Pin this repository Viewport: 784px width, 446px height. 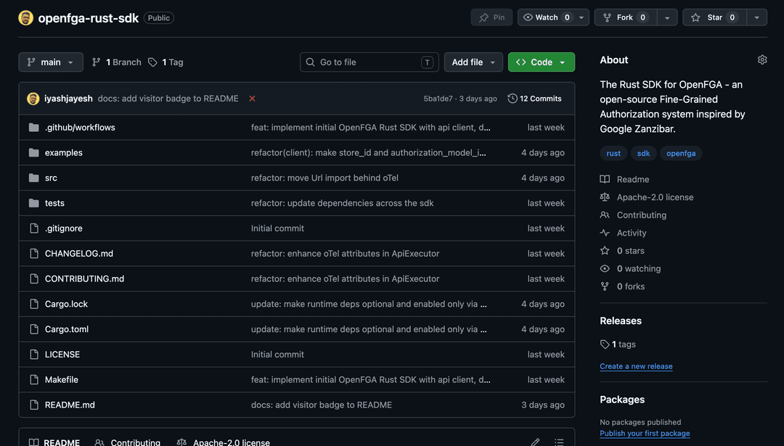(x=491, y=17)
